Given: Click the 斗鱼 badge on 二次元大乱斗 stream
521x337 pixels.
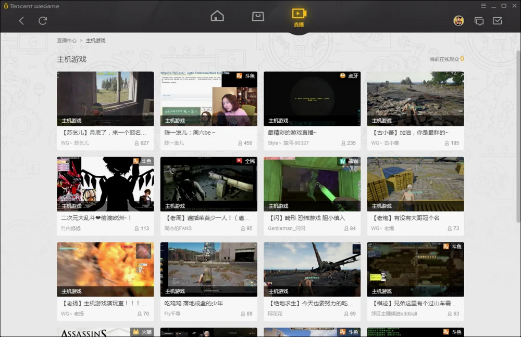Looking at the screenshot, I should (x=143, y=161).
